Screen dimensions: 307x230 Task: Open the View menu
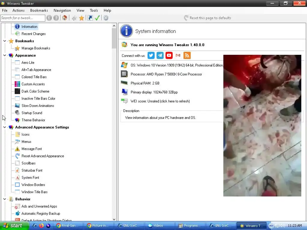(x=80, y=10)
